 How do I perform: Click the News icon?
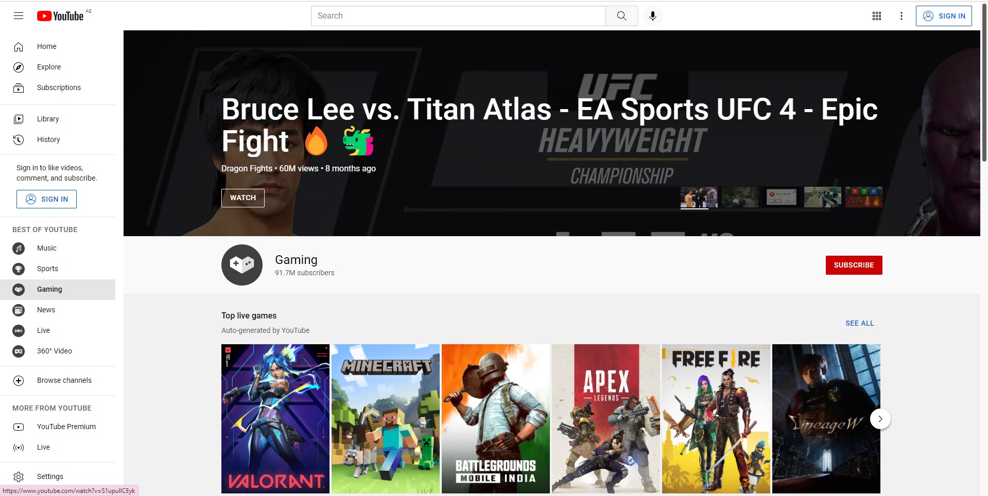(19, 310)
